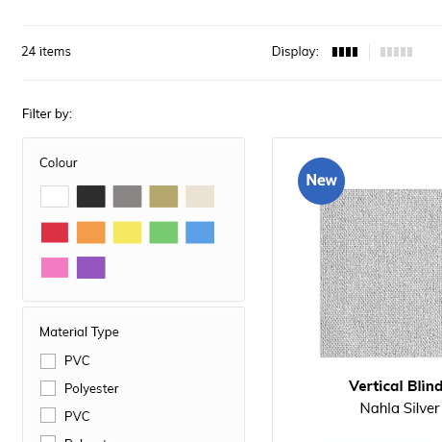Select the pink colour swatch
Viewport: 442px width, 442px height.
(x=55, y=268)
